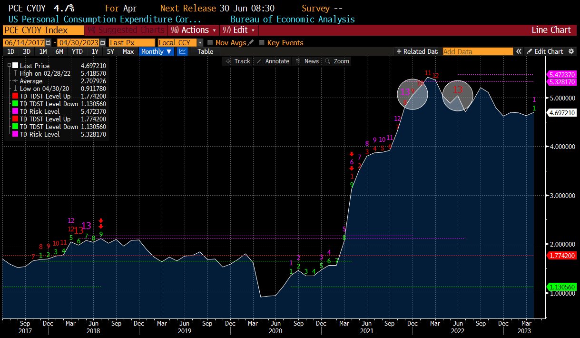The height and width of the screenshot is (338, 580).
Task: Click the magenta TD Risk Level 5.472370 swatch
Action: 16,111
